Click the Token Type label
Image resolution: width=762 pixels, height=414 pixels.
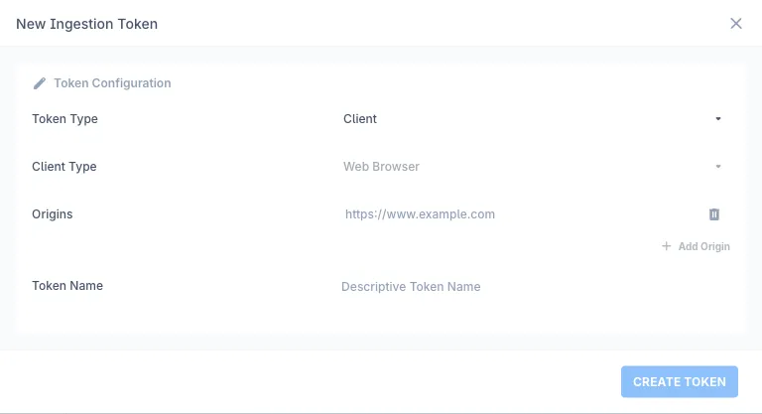pos(64,119)
